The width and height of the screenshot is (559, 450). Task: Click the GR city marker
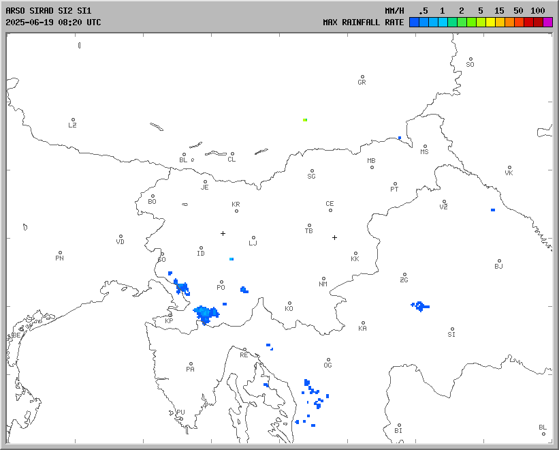tap(362, 77)
